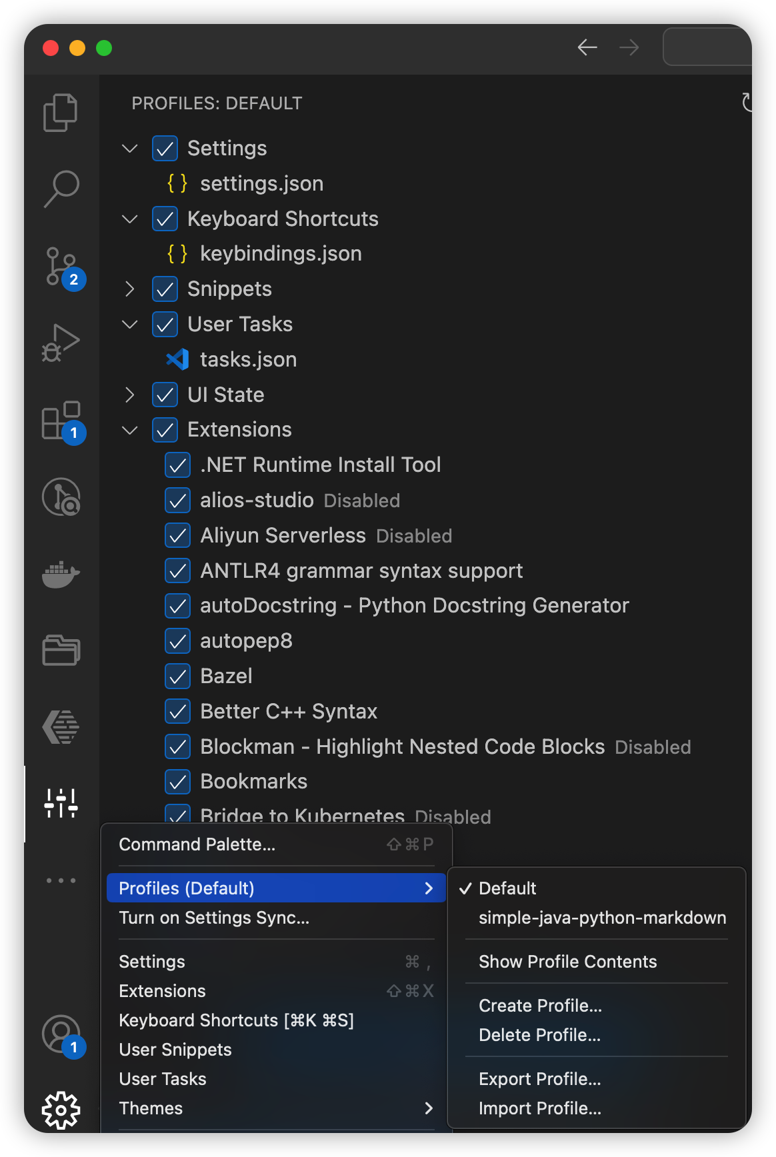Open the Docker view icon
This screenshot has width=776, height=1157.
click(x=61, y=574)
